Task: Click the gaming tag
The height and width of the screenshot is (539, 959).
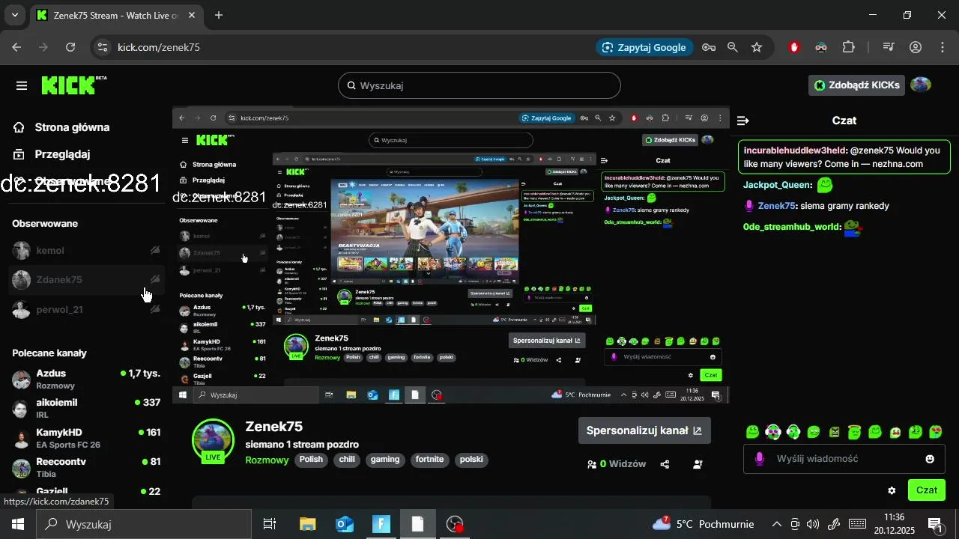Action: tap(385, 460)
